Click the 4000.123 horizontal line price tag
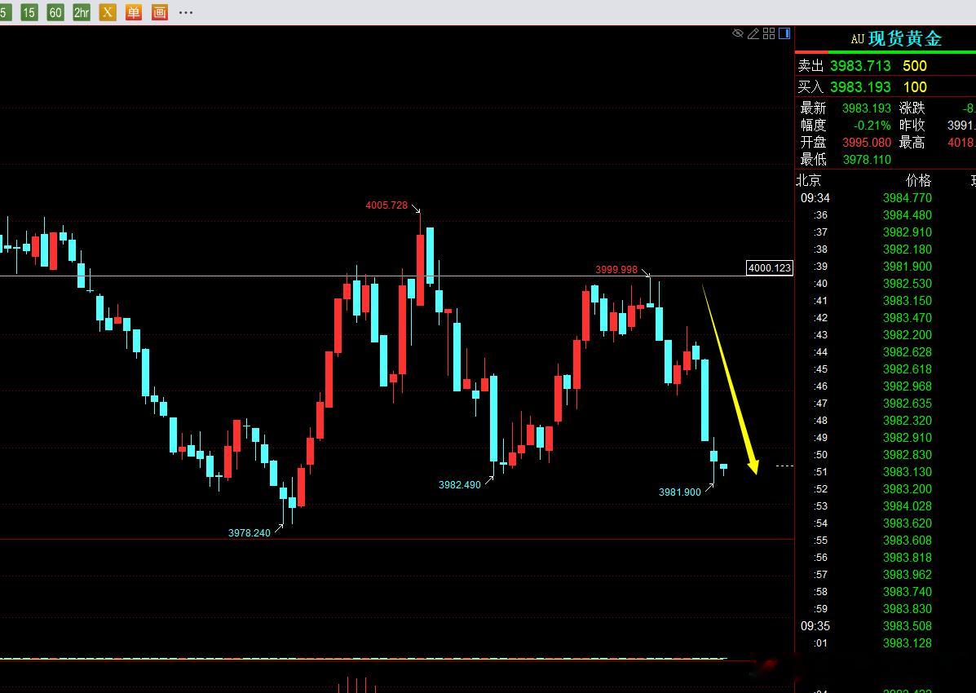976x693 pixels. pyautogui.click(x=770, y=268)
